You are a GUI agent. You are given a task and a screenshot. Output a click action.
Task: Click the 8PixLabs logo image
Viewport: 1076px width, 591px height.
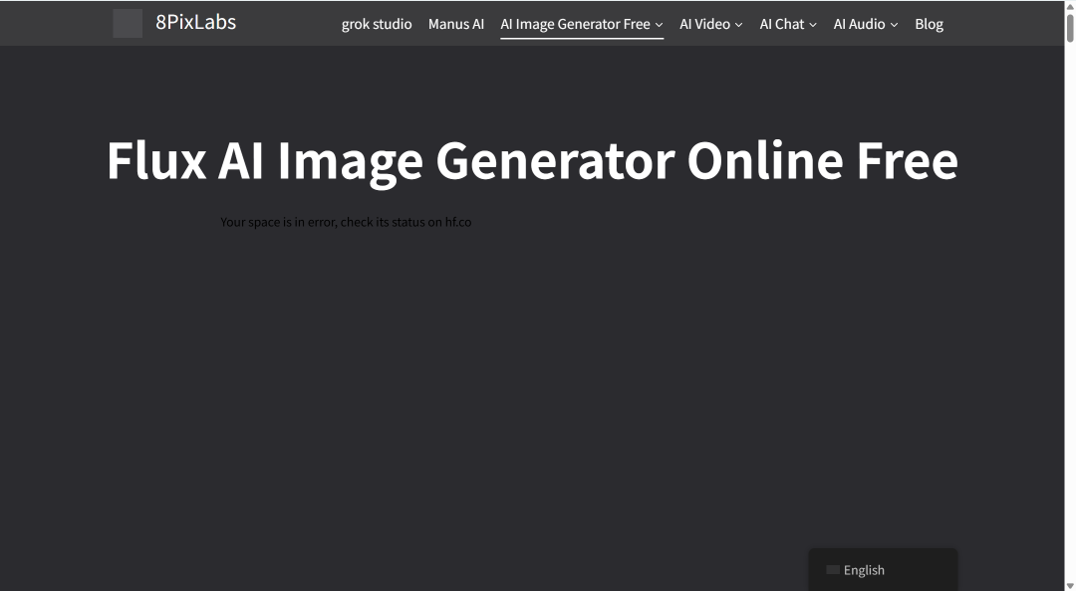pyautogui.click(x=128, y=23)
